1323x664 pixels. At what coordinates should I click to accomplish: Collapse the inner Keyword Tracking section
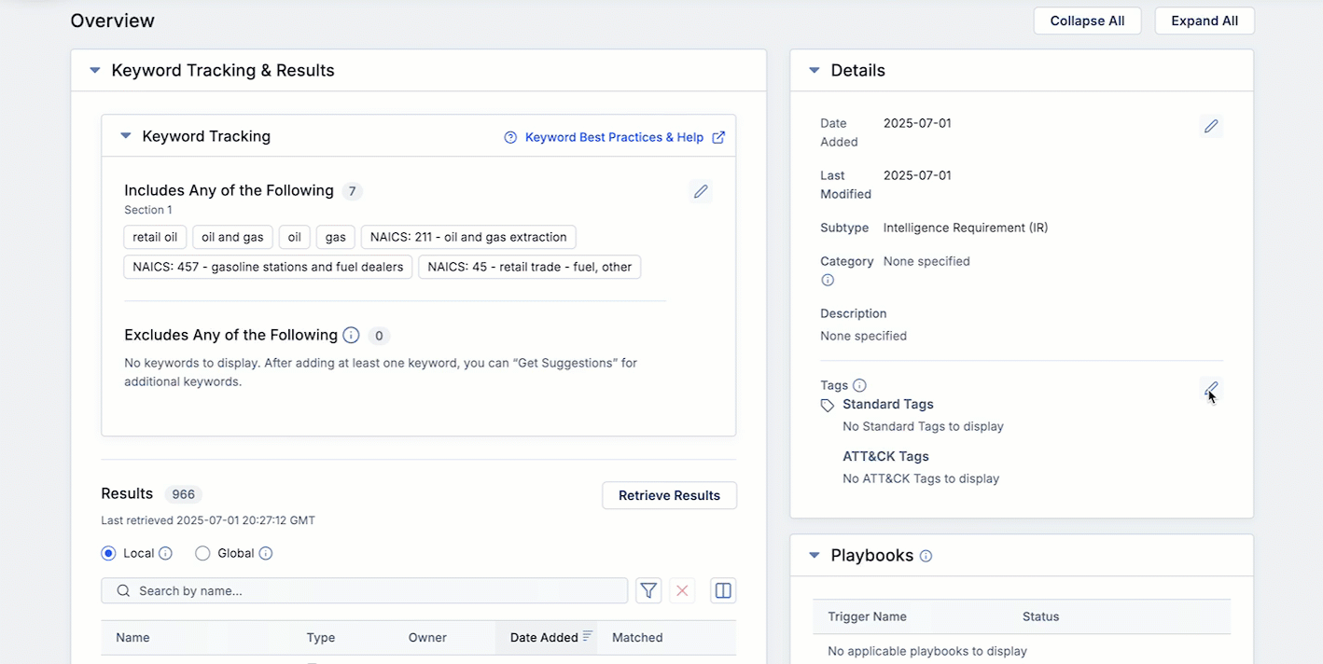point(126,136)
